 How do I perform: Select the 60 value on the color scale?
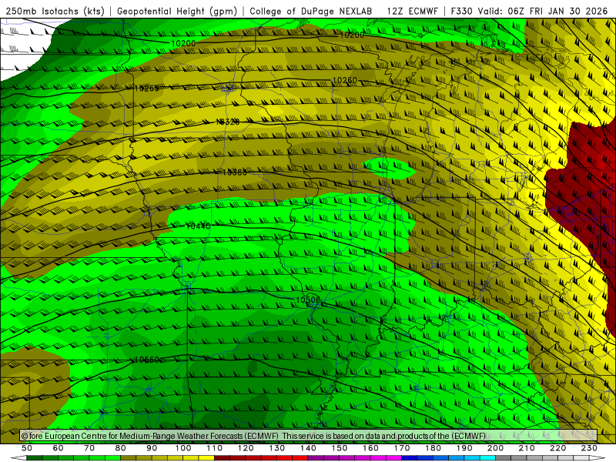click(x=58, y=448)
